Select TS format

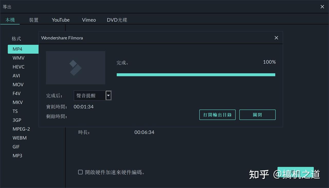15,111
